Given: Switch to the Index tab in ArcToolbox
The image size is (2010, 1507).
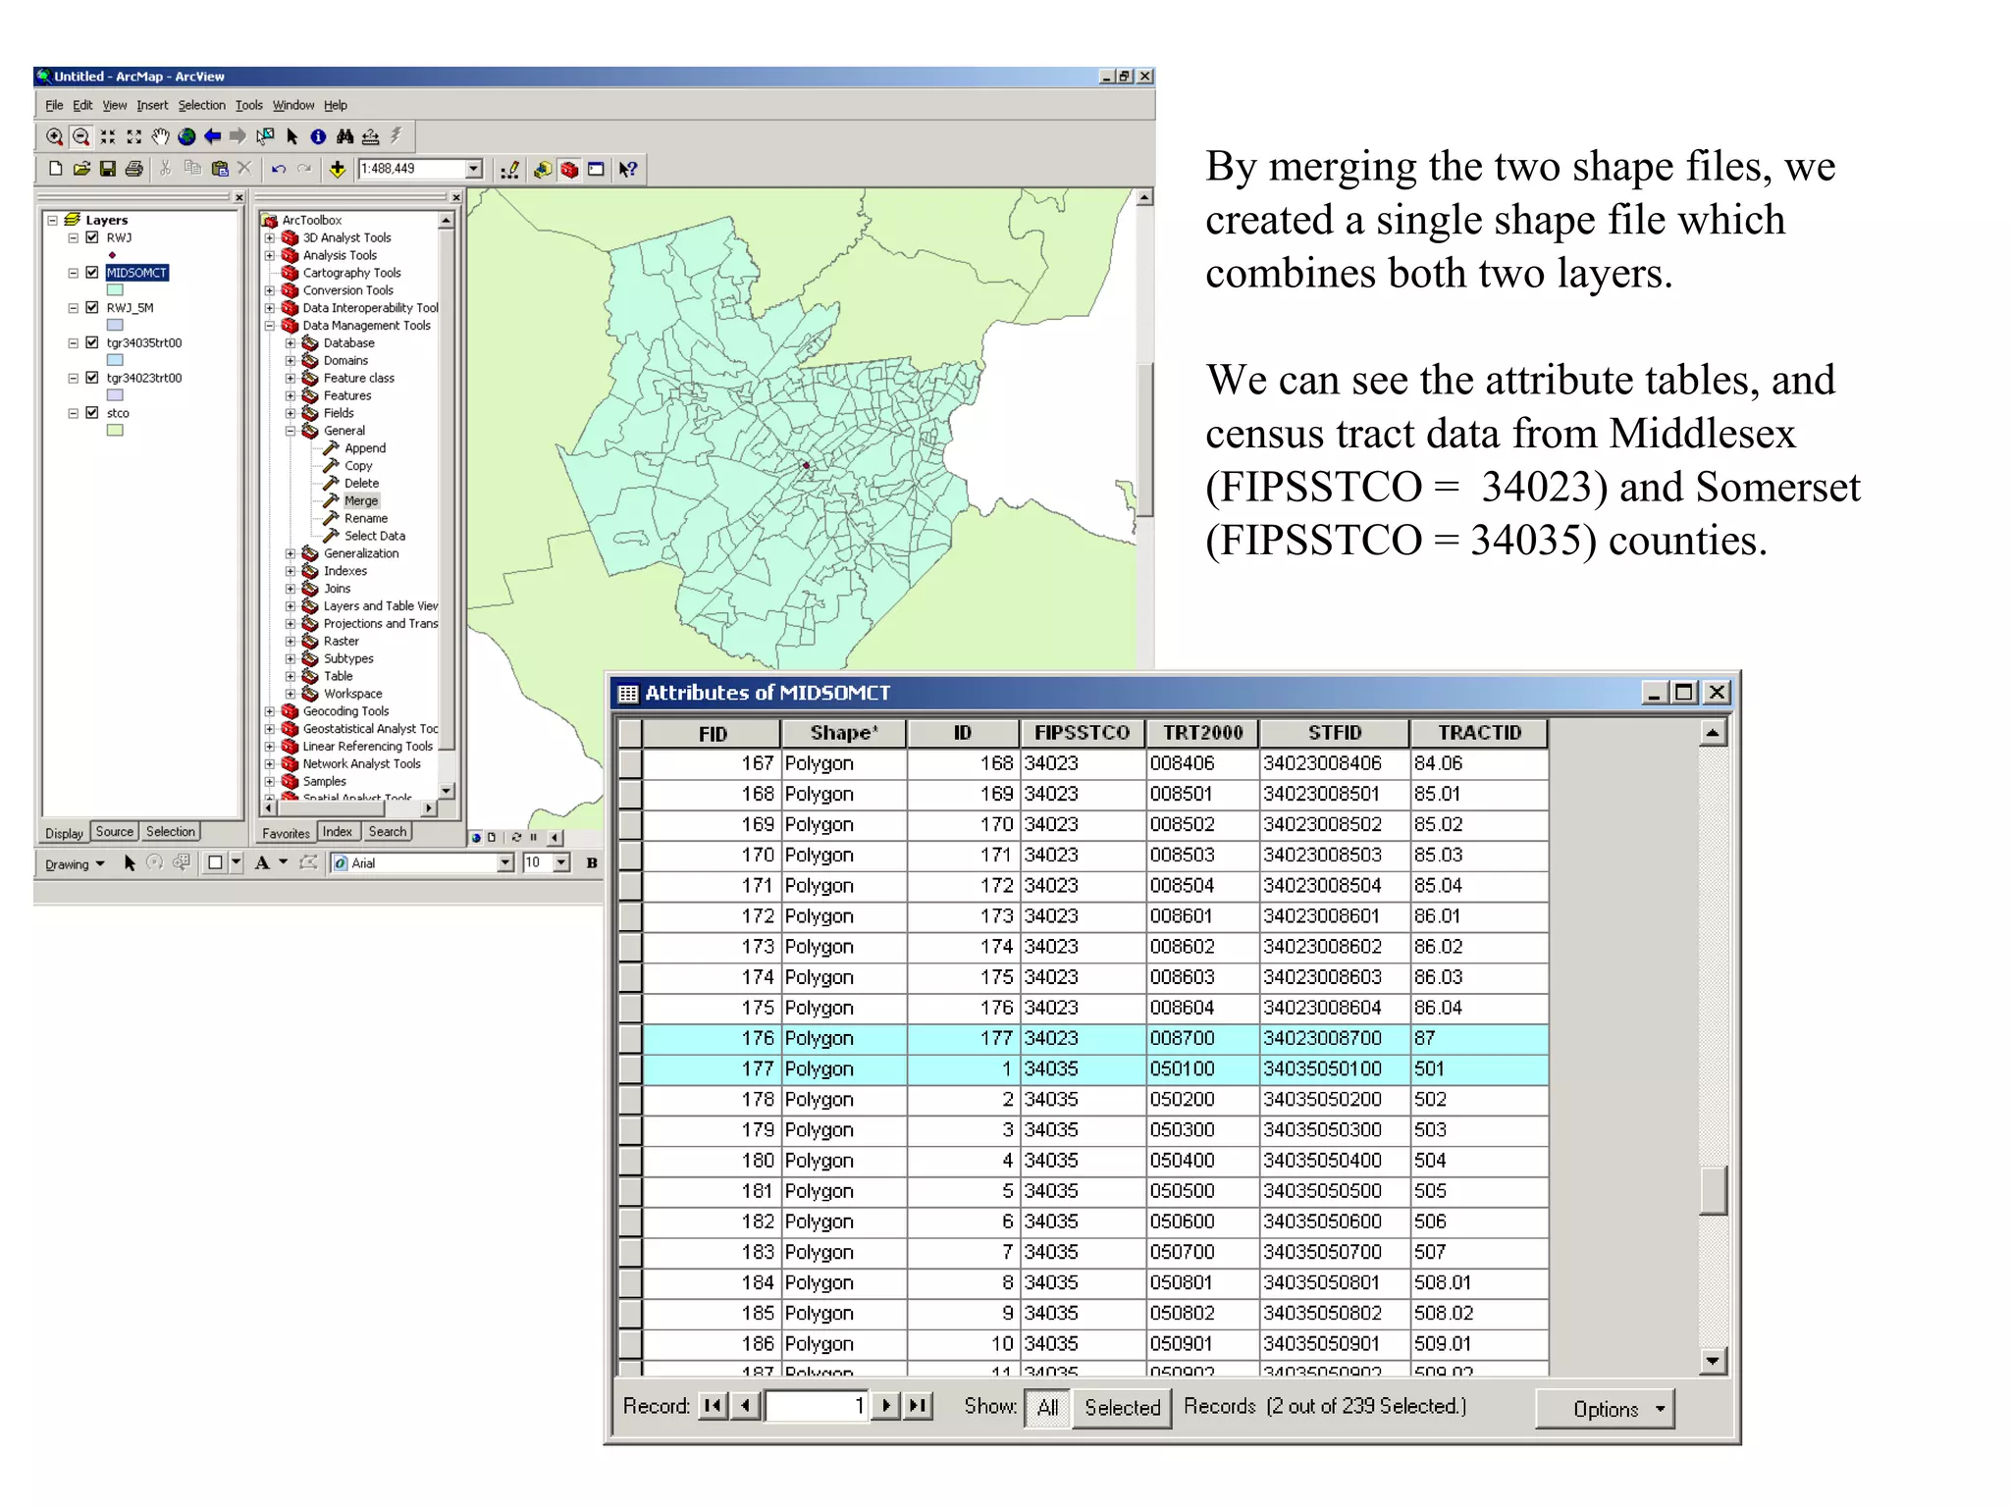Looking at the screenshot, I should coord(338,832).
